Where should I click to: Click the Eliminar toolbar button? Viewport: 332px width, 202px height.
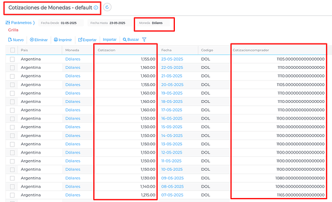(39, 40)
